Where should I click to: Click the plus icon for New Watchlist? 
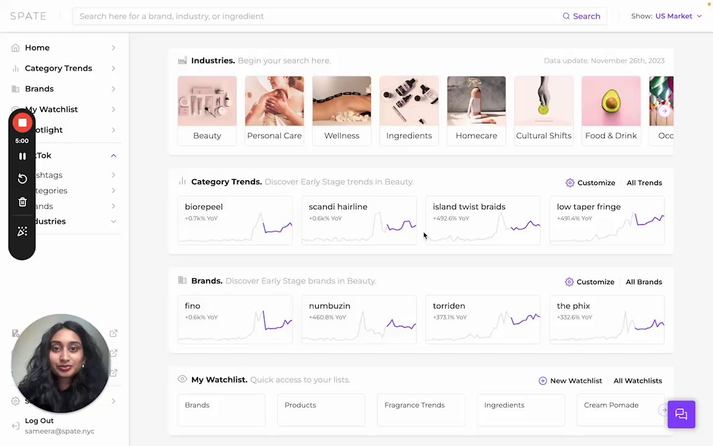[x=543, y=381]
